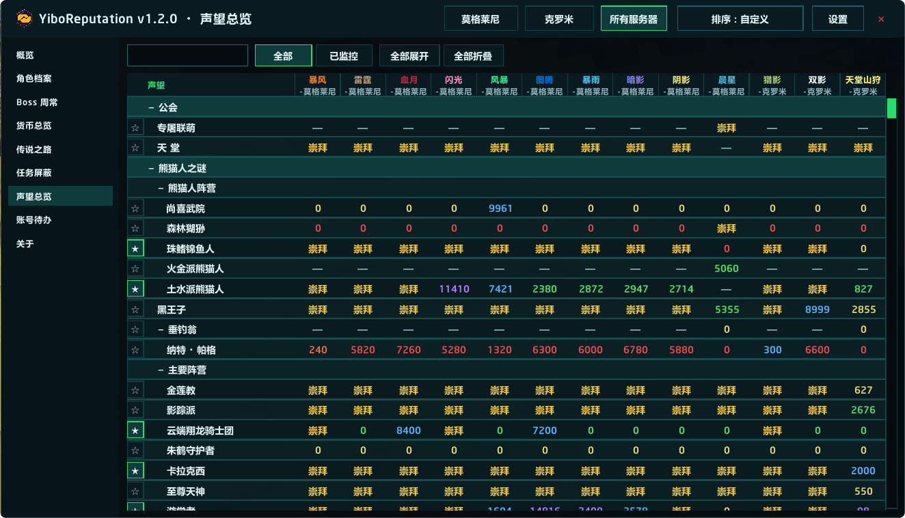
Task: Collapse the 公会 category
Action: (x=151, y=107)
